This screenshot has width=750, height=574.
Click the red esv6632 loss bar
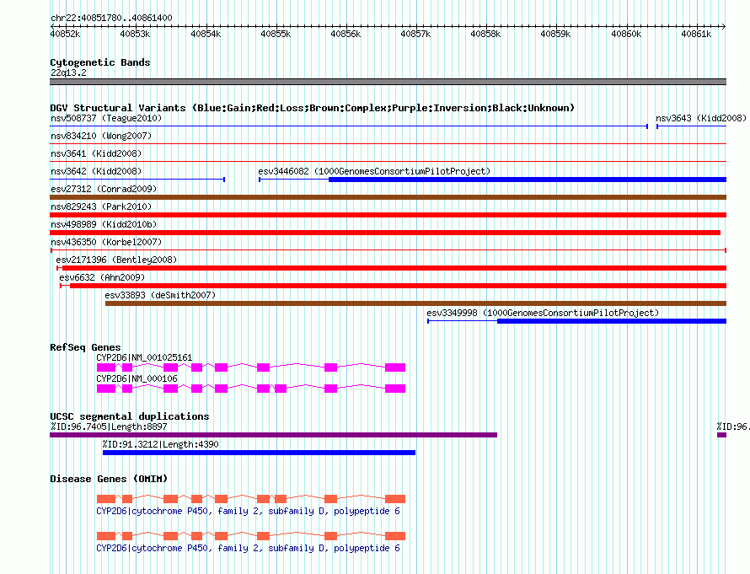[x=398, y=286]
